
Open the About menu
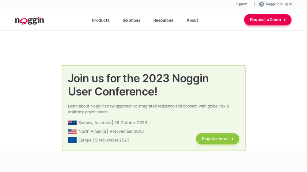(192, 20)
